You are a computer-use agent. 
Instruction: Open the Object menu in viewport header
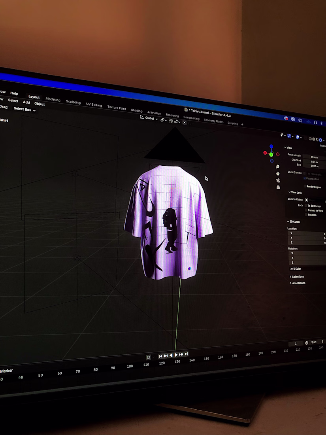pos(40,104)
